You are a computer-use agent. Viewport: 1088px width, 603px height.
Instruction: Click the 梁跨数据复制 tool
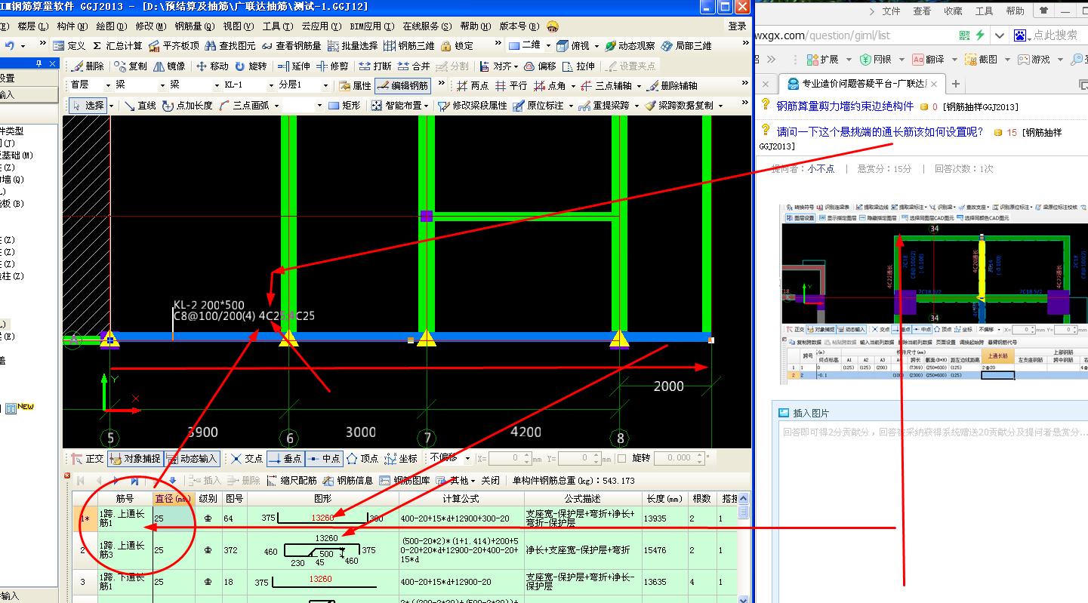pos(679,106)
